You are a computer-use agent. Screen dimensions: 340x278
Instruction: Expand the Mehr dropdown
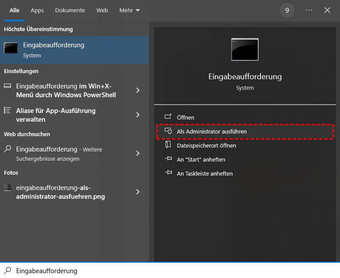[x=129, y=10]
